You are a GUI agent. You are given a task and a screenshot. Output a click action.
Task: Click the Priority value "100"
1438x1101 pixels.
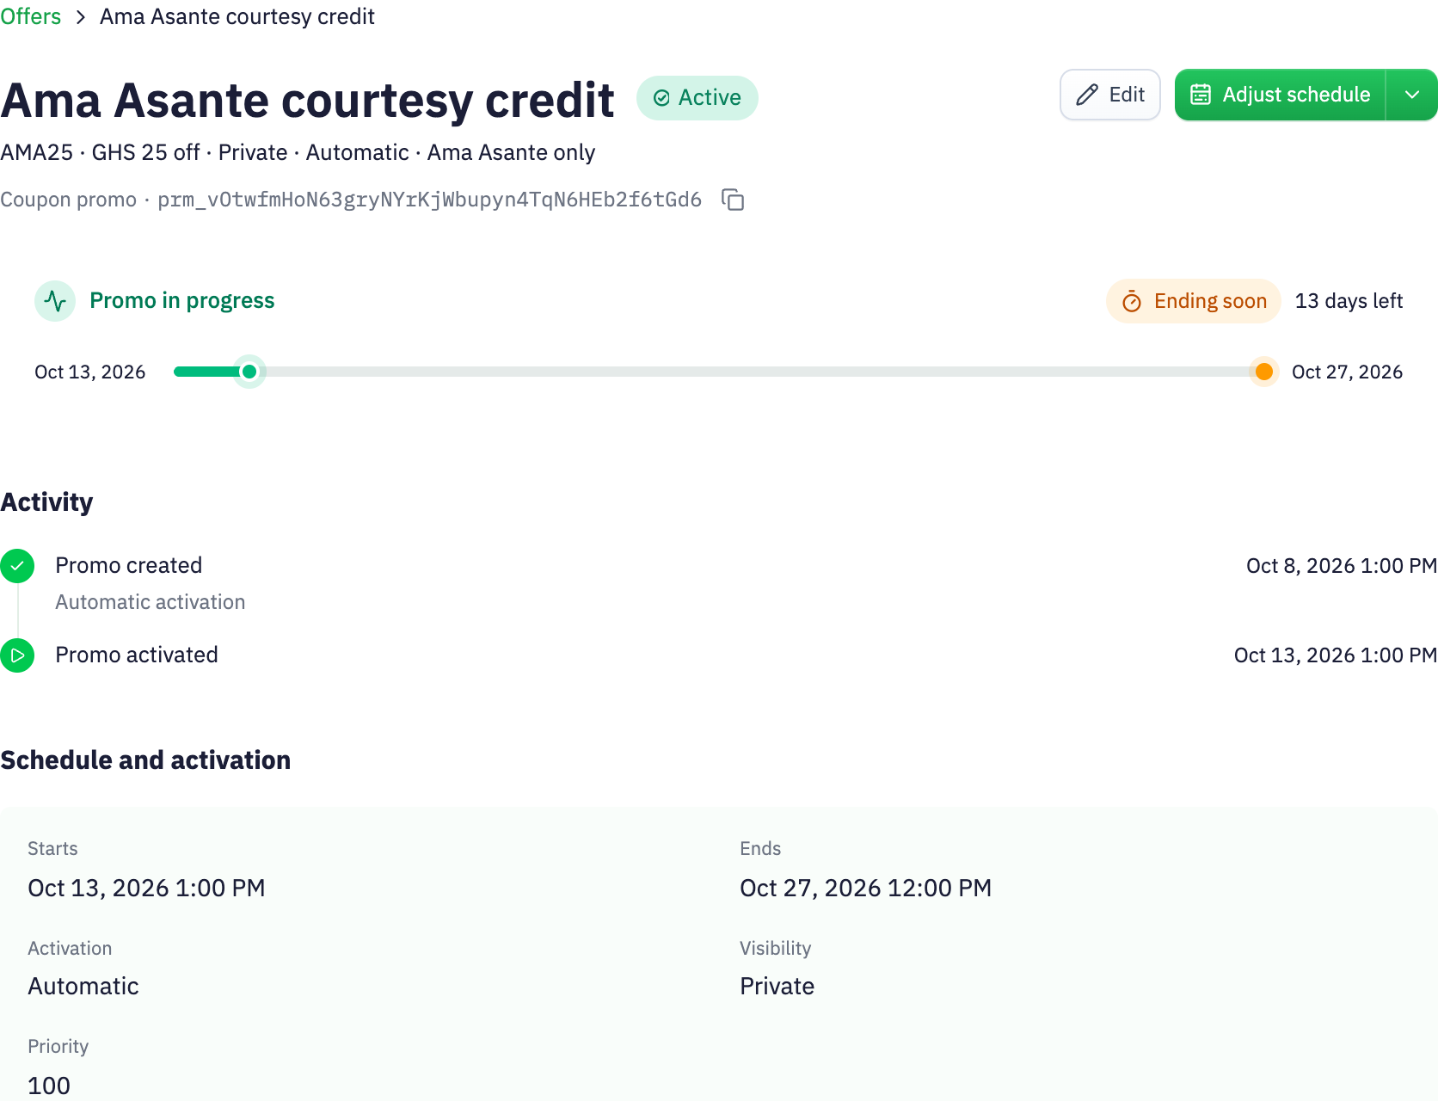point(49,1086)
